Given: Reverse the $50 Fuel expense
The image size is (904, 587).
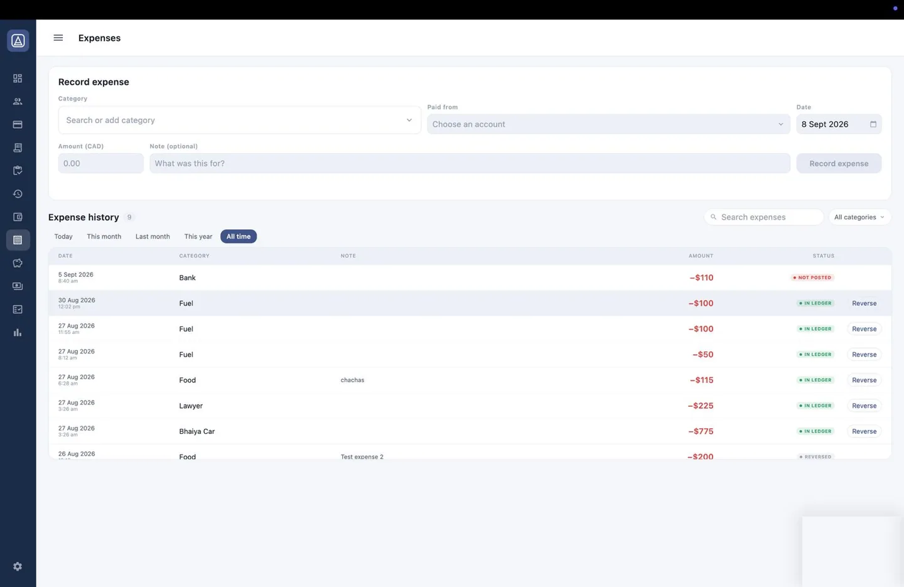Looking at the screenshot, I should click(x=864, y=355).
